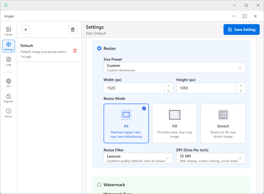Open the About info icon
Image resolution: width=264 pixels, height=194 pixels.
[x=9, y=113]
